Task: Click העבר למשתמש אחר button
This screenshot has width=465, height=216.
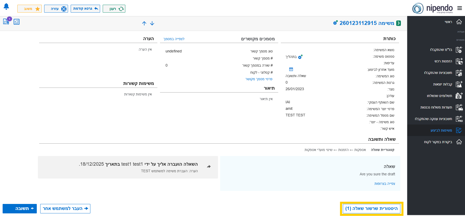Action: pyautogui.click(x=65, y=208)
